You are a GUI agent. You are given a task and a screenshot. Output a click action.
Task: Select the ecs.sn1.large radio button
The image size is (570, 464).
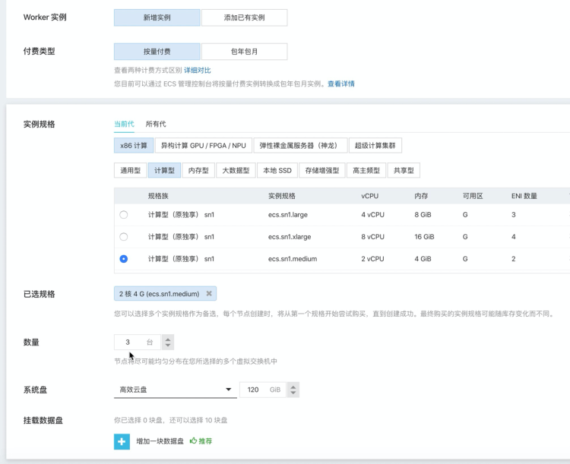[124, 215]
